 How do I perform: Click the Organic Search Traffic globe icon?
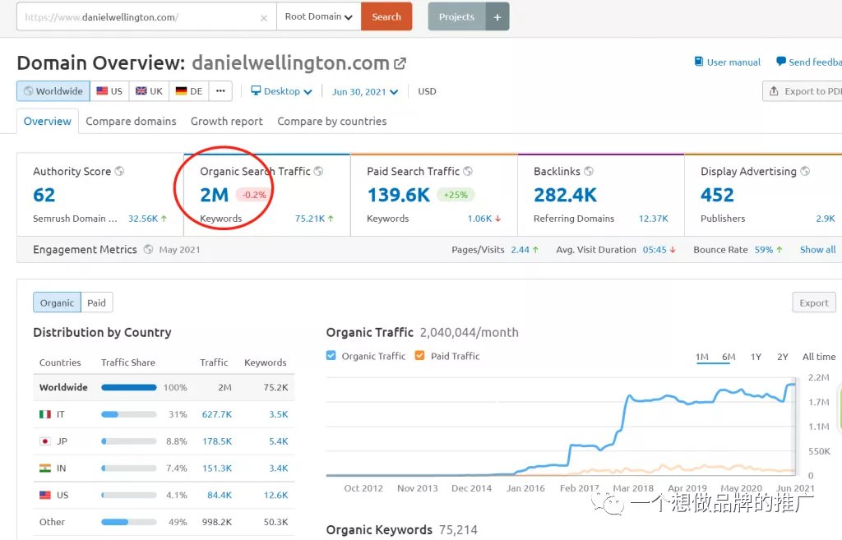coord(318,171)
